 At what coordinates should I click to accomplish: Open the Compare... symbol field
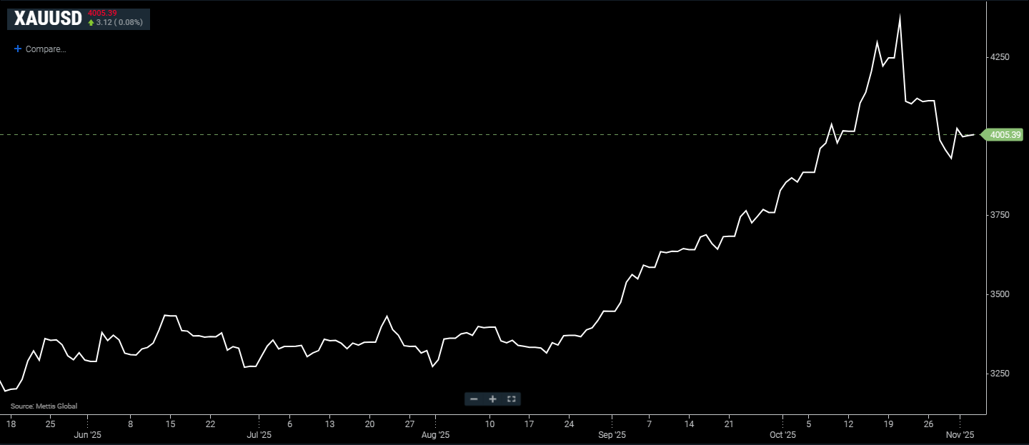(x=46, y=49)
